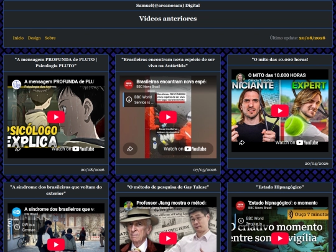This screenshot has width=336, height=252.
Task: Click share arrow on 10.000 horas video
Action: (241, 142)
